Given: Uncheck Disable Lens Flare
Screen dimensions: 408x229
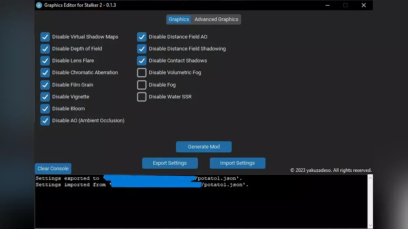Looking at the screenshot, I should [45, 60].
